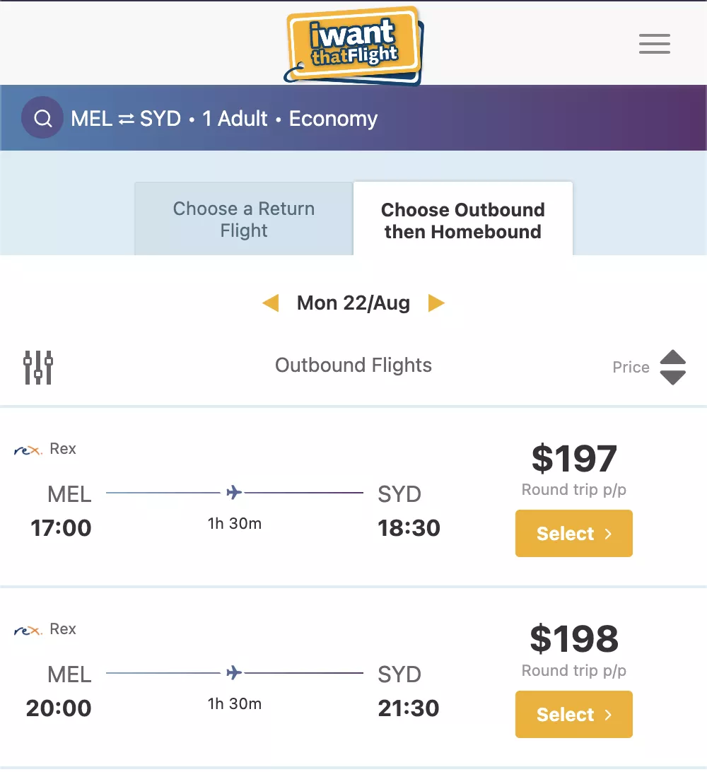Edit the MEL to SYD search summary
Viewport: 707px width, 772px height.
[224, 118]
